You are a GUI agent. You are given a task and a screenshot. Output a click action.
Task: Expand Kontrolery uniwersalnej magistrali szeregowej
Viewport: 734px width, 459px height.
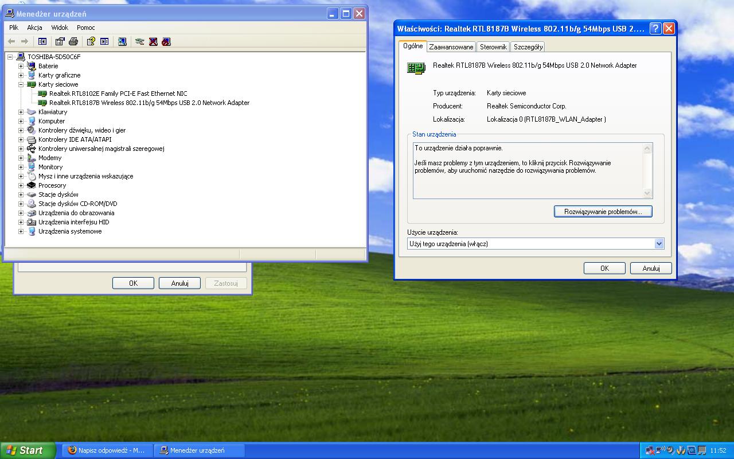pos(21,149)
